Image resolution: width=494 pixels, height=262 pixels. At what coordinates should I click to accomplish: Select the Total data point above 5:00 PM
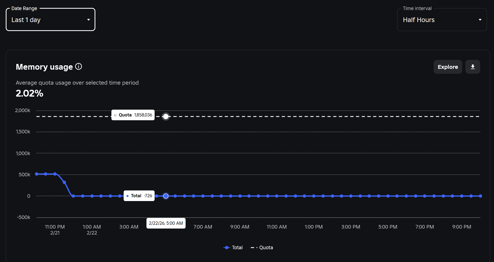click(388, 196)
